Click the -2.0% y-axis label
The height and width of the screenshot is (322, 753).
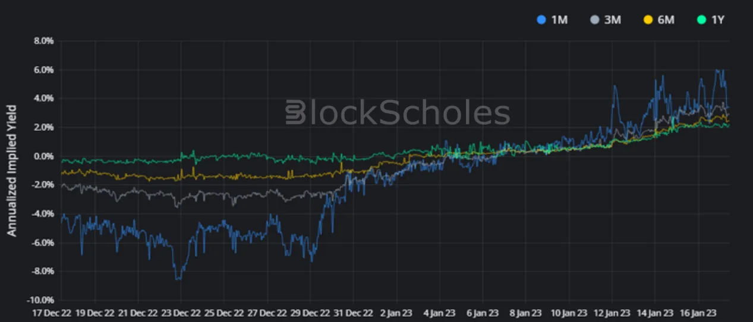pos(42,185)
